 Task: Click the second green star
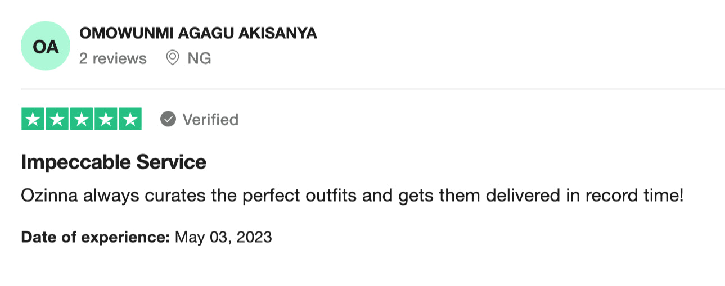(x=57, y=119)
